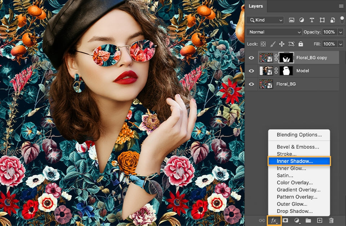The height and width of the screenshot is (226, 346).
Task: Click the Link layers chain icon
Action: click(x=262, y=220)
